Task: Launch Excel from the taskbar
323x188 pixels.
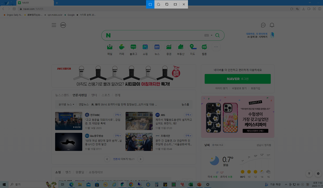Action: (x=190, y=185)
